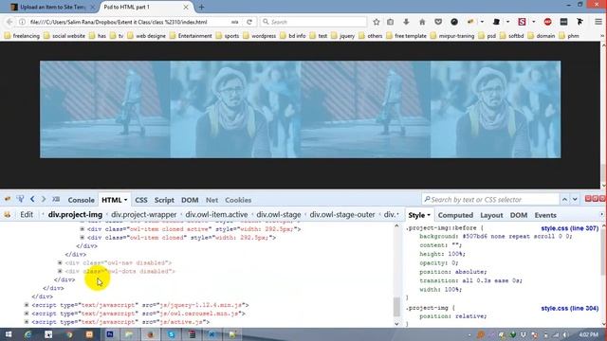The height and width of the screenshot is (341, 607).
Task: Open the Layout side panel
Action: [491, 215]
